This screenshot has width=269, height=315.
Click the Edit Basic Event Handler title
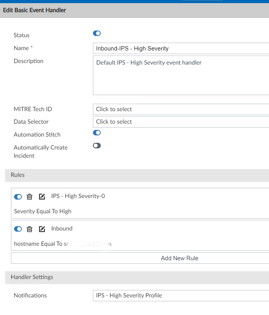click(34, 10)
